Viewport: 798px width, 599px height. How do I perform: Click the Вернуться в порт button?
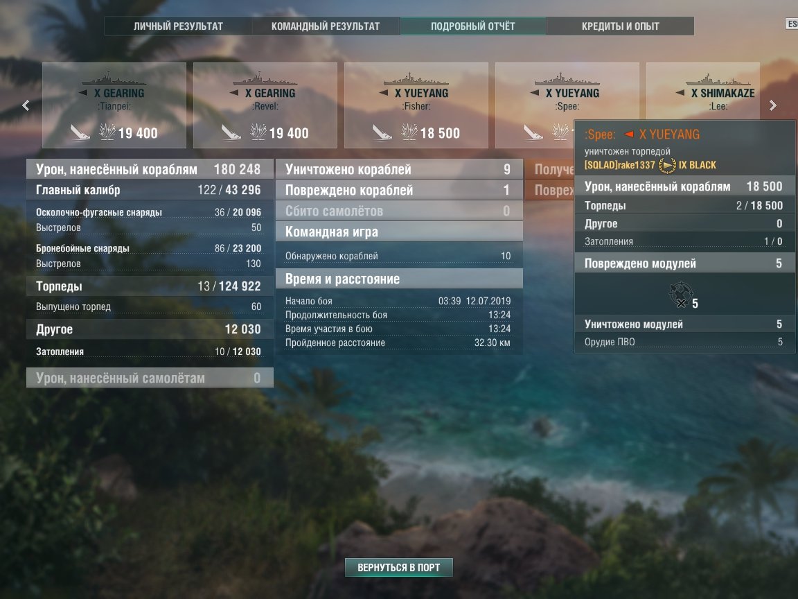click(398, 567)
